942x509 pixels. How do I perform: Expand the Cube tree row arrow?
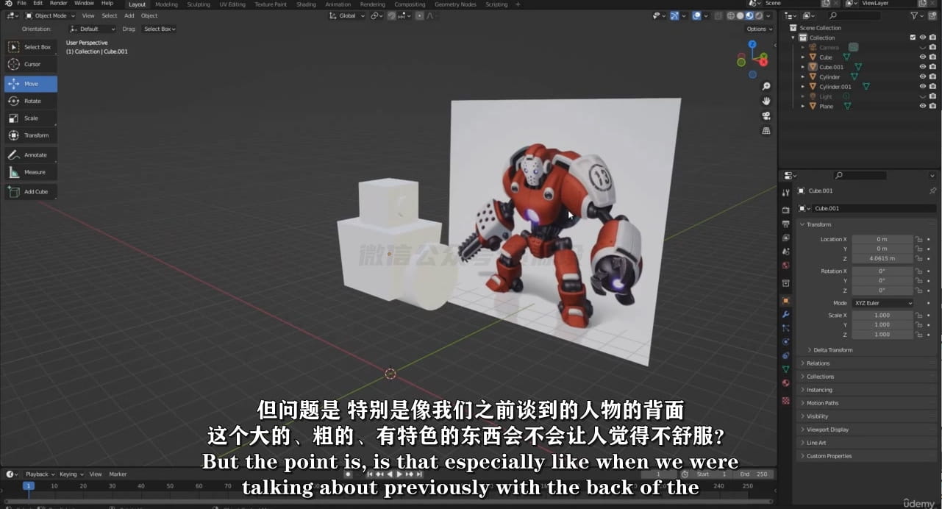click(803, 57)
